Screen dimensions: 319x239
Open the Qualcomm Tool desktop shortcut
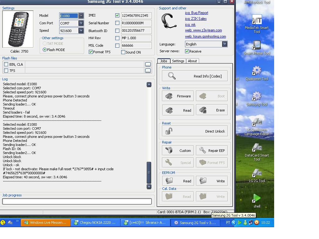click(257, 73)
